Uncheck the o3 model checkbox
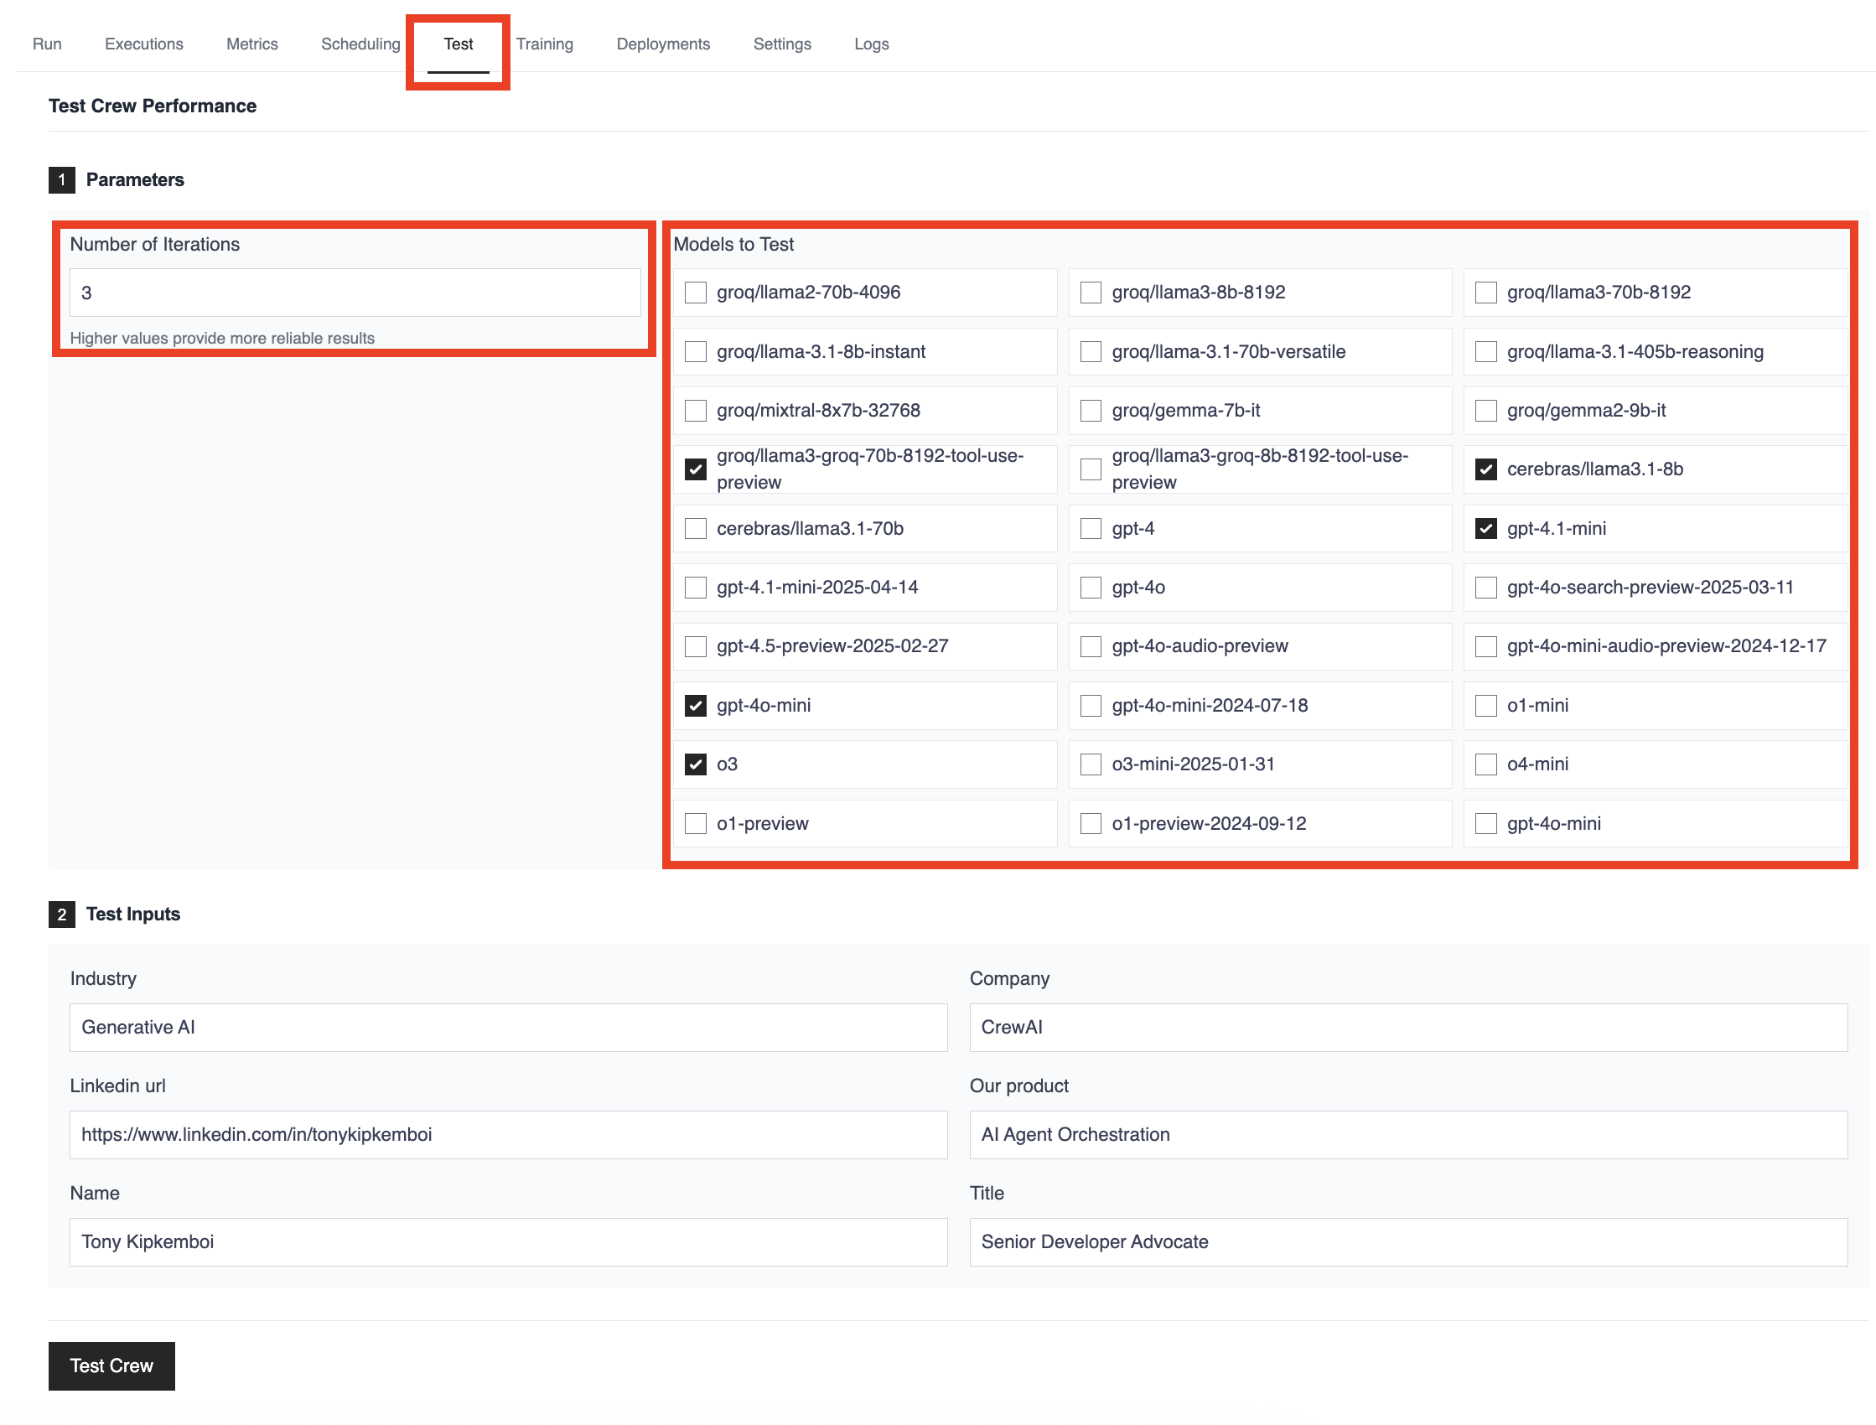1876x1425 pixels. [696, 764]
